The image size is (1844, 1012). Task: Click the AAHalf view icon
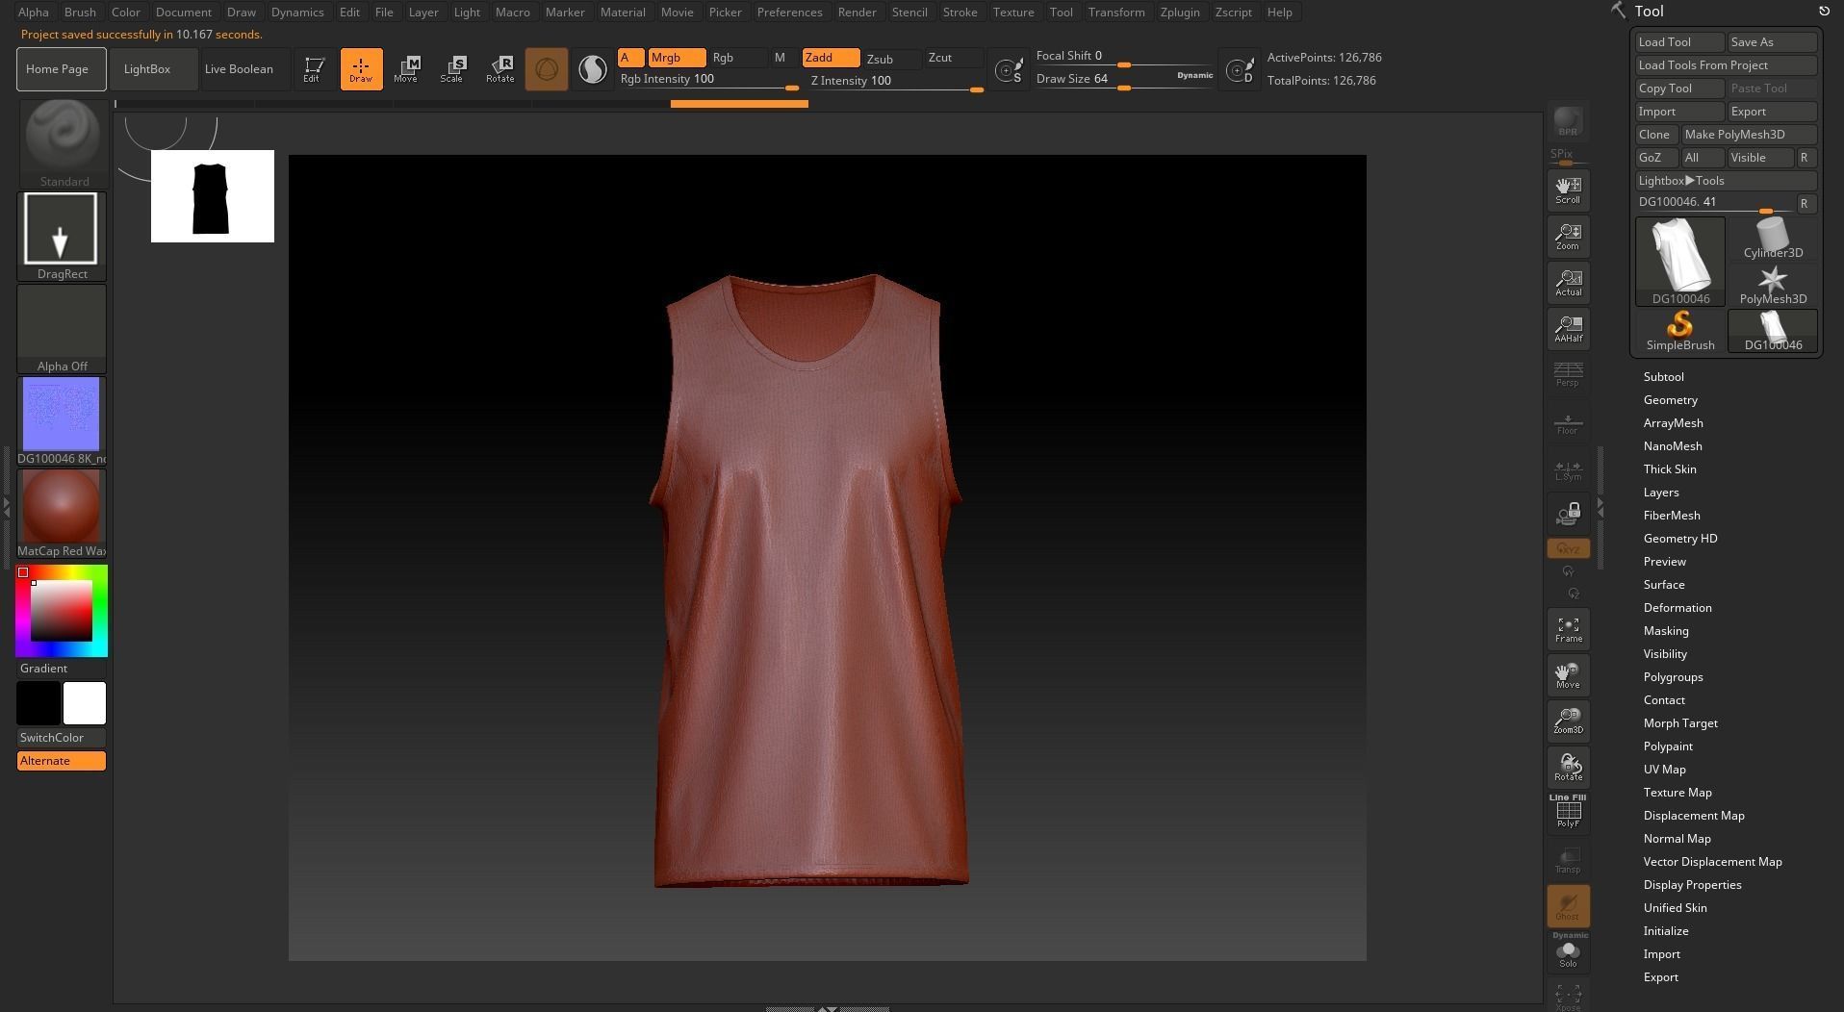tap(1568, 328)
